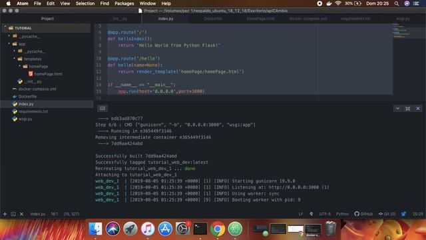This screenshot has height=240, width=426.
Task: Open __init__.py from the project tree
Action: coord(33,81)
